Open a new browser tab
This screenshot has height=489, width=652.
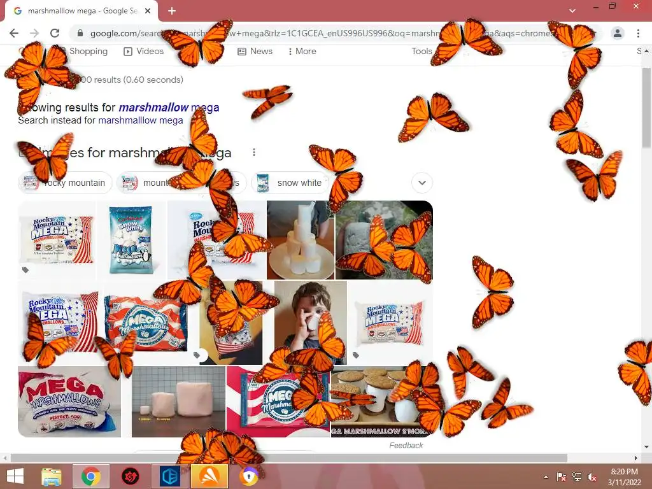(x=172, y=11)
